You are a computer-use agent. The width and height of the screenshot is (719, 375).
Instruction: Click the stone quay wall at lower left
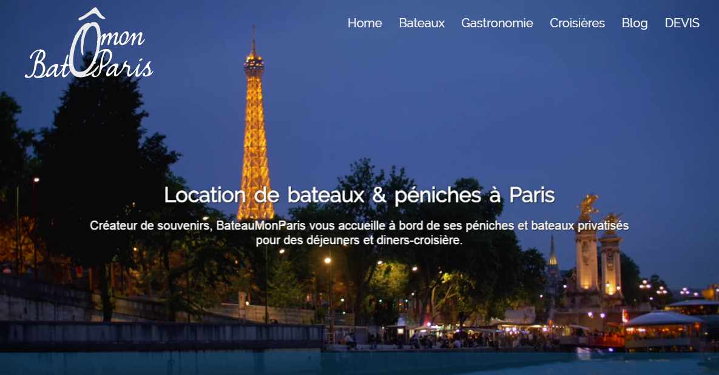161,335
